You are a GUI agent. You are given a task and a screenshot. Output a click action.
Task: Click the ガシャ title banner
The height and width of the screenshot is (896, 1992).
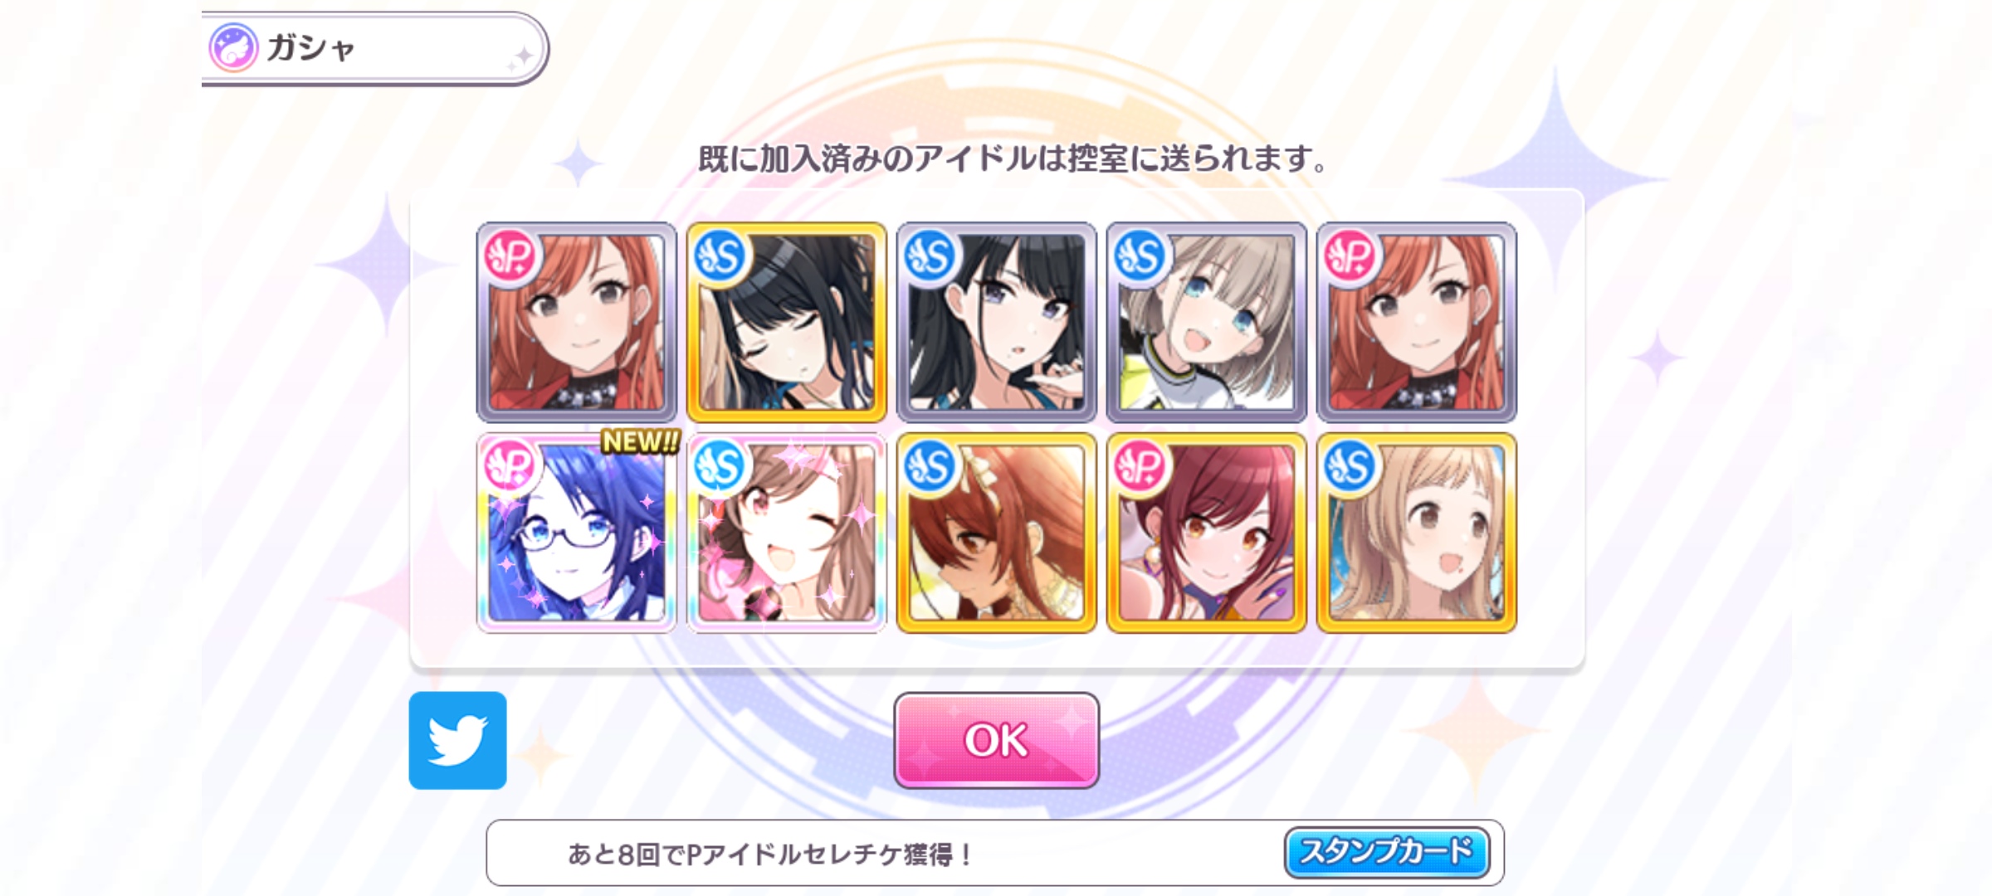tap(373, 48)
